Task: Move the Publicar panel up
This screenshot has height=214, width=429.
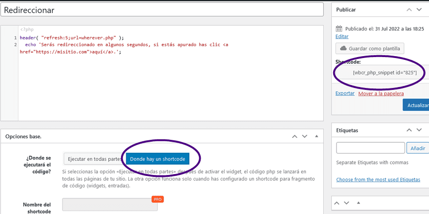Action: pos(409,10)
